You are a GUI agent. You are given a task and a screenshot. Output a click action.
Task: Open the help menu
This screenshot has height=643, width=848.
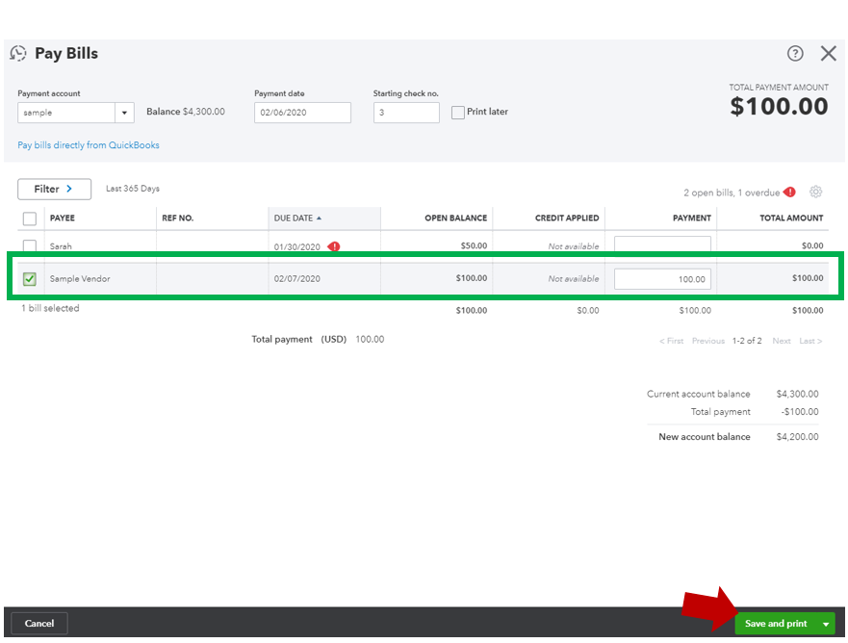pos(795,54)
